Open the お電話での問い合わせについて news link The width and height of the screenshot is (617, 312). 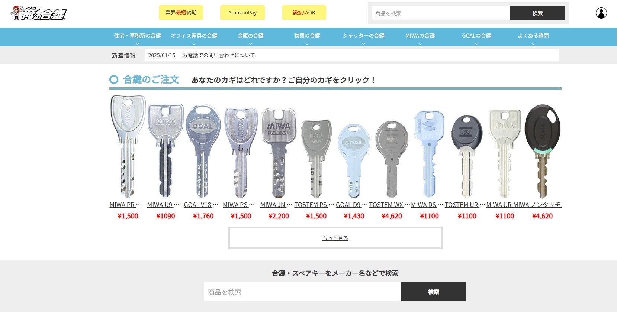pos(219,55)
